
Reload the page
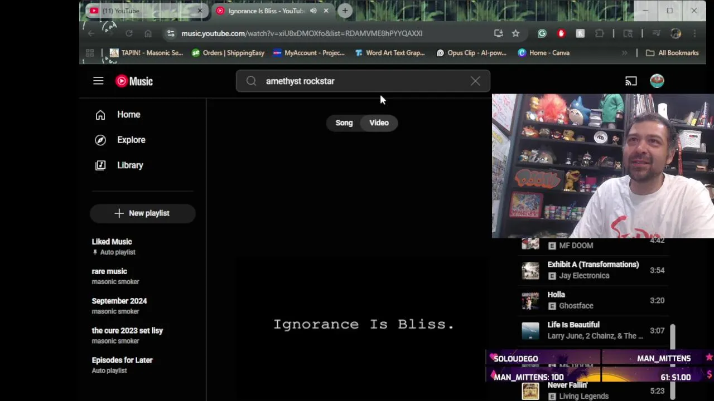[x=129, y=33]
